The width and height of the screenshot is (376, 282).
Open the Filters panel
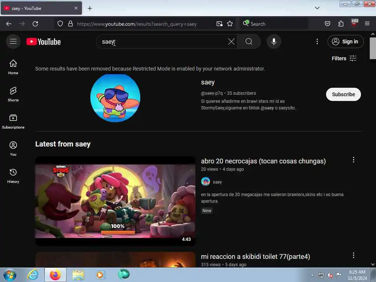pos(344,58)
